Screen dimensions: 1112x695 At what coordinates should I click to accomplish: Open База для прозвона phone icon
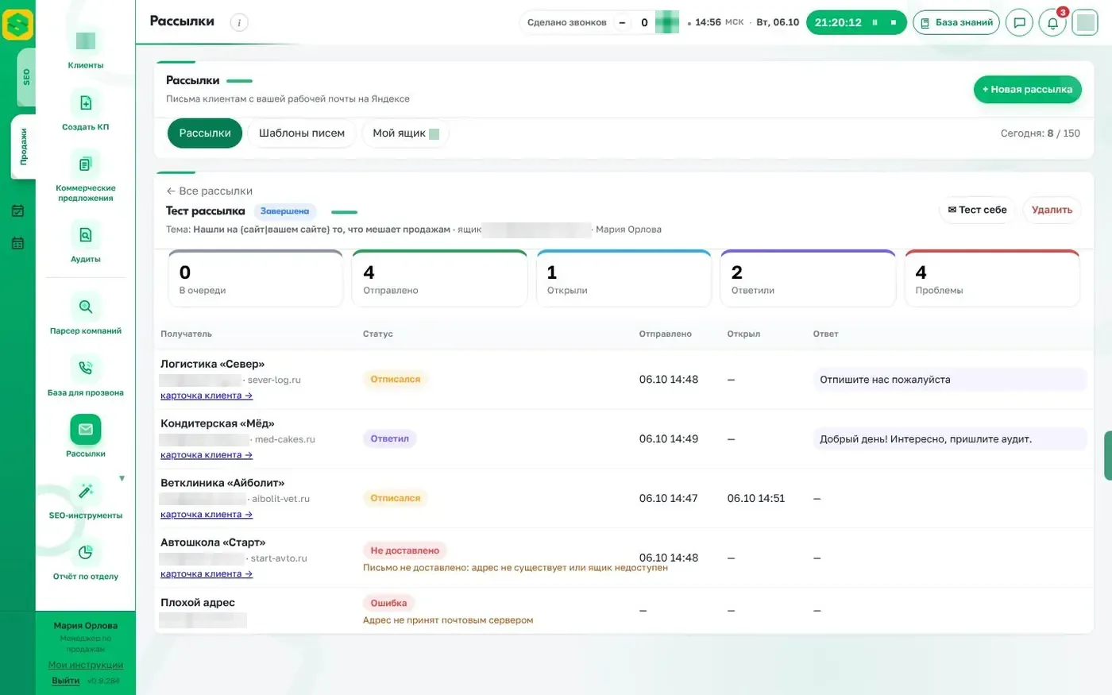tap(86, 368)
